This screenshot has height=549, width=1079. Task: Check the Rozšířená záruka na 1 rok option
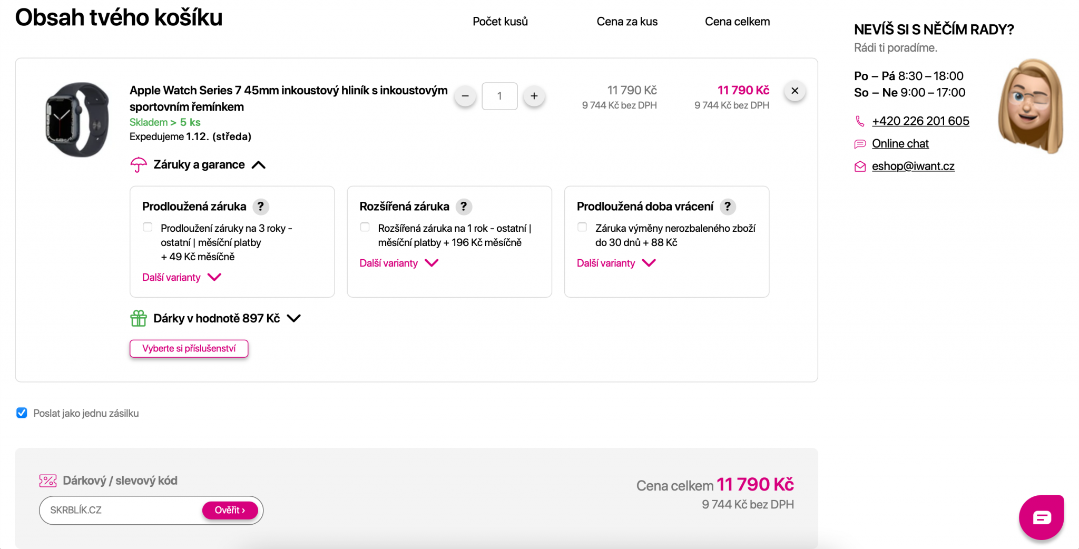coord(365,227)
